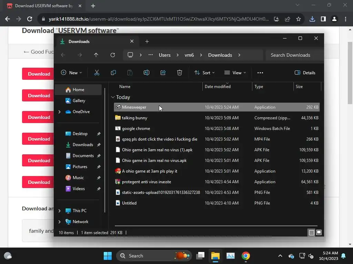The image size is (353, 264).
Task: Unpin Downloads using its pin icon
Action: click(99, 145)
